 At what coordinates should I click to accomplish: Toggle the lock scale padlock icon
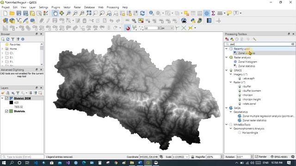point(192,157)
